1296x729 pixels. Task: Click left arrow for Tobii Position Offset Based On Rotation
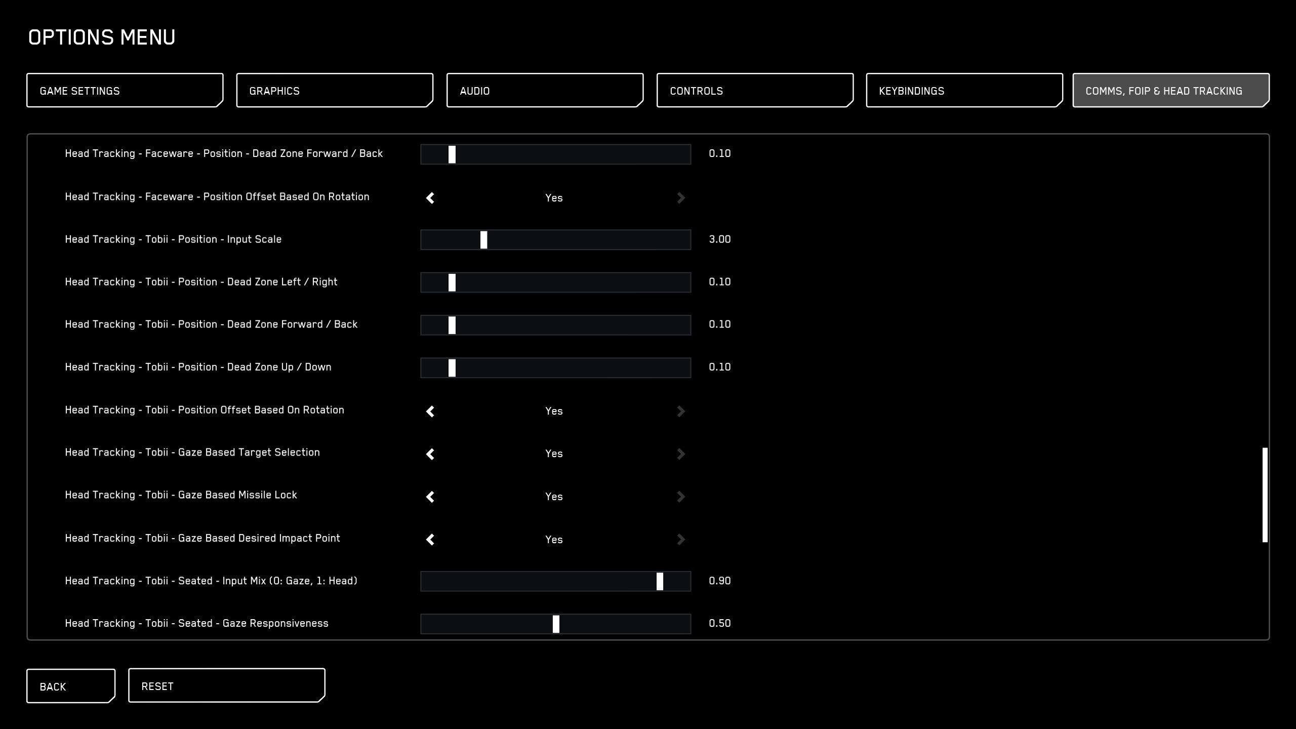pos(430,412)
